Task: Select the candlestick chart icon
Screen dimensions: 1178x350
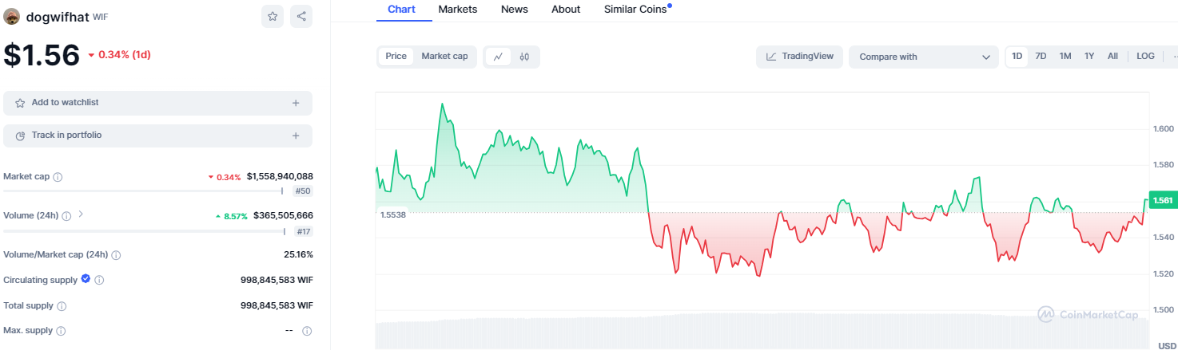Action: click(525, 57)
